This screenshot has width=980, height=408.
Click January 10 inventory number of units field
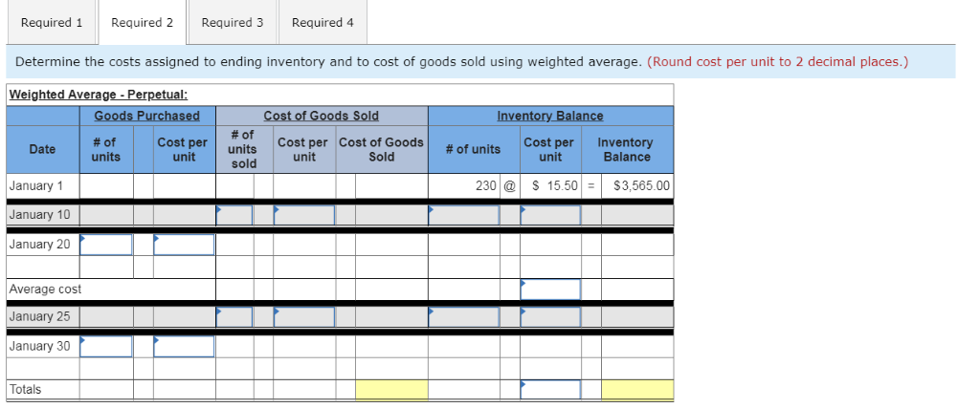pos(464,215)
